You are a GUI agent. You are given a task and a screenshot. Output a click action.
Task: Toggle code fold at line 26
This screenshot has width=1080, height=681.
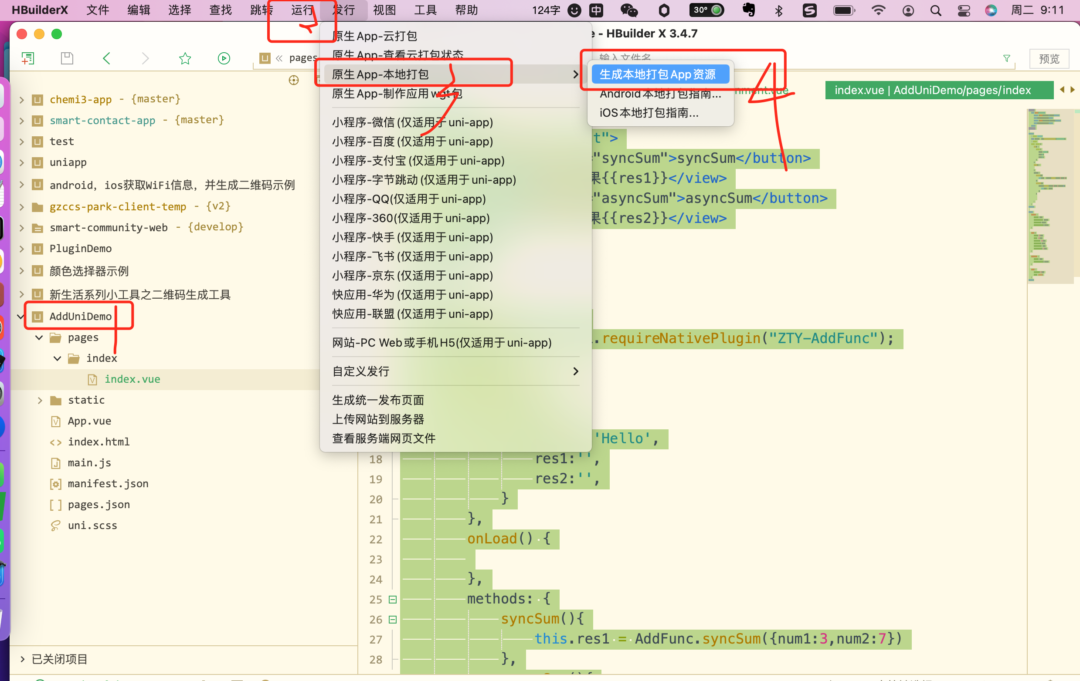point(392,620)
